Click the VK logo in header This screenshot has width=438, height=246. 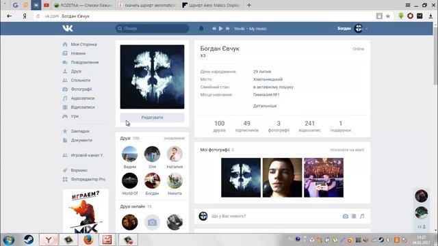68,28
